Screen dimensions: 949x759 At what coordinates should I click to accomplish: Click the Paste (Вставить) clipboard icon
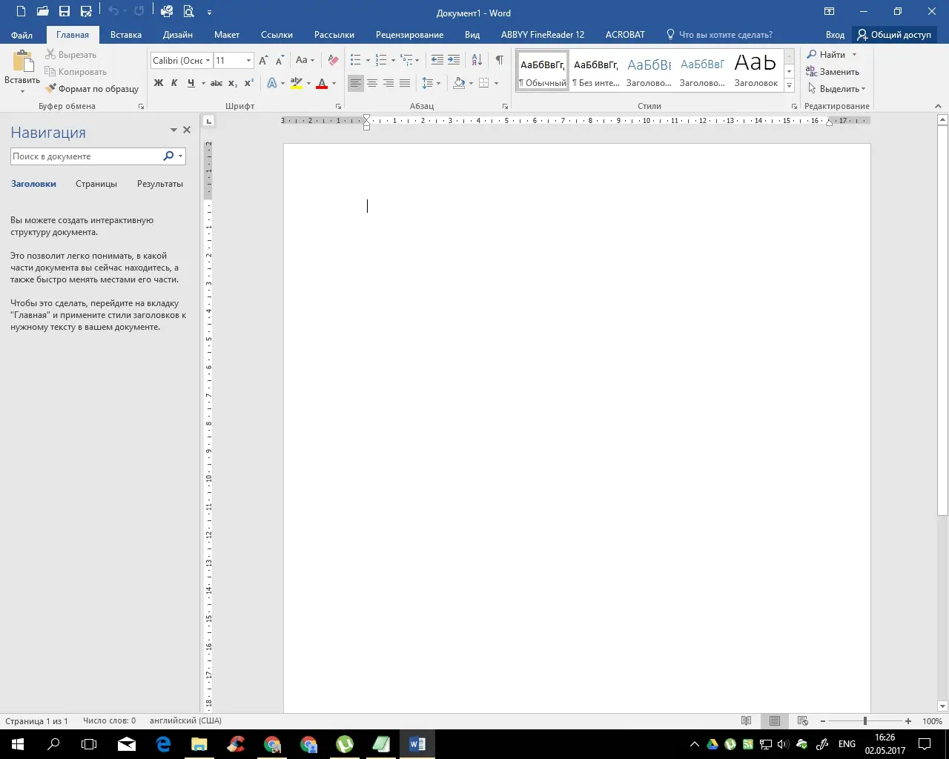point(22,62)
